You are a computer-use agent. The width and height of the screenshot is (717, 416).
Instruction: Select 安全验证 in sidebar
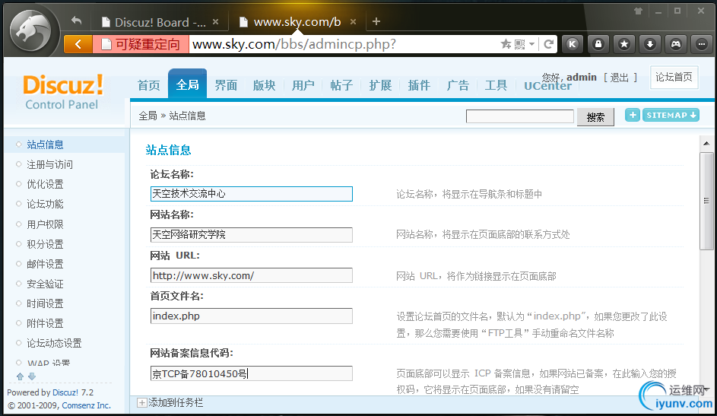coord(46,284)
